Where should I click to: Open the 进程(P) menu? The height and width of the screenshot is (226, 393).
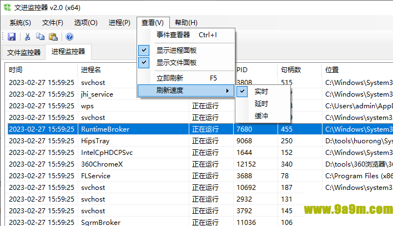coord(119,23)
